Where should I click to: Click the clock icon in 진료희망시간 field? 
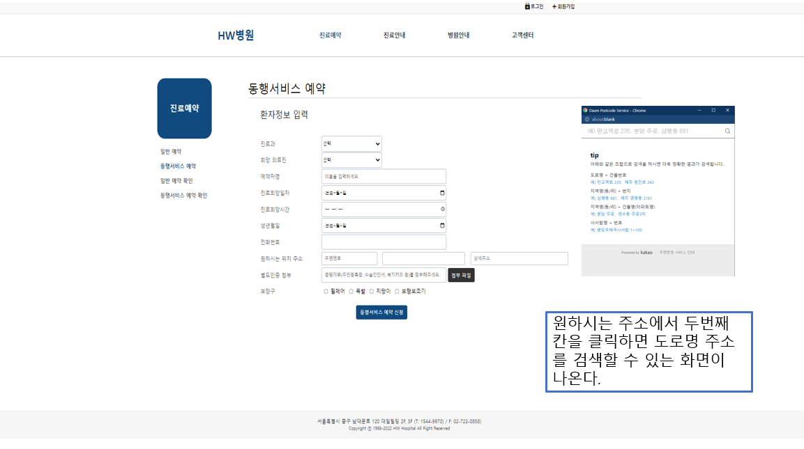pos(441,209)
